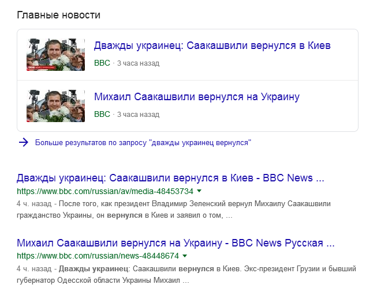377x296 pixels.
Task: Click the green URL bbc.com/russian/av/media-48453734
Action: coord(105,191)
